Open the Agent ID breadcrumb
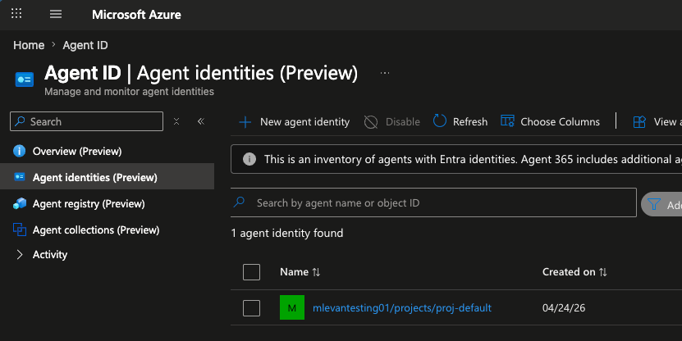Viewport: 682px width, 341px height. click(x=85, y=45)
